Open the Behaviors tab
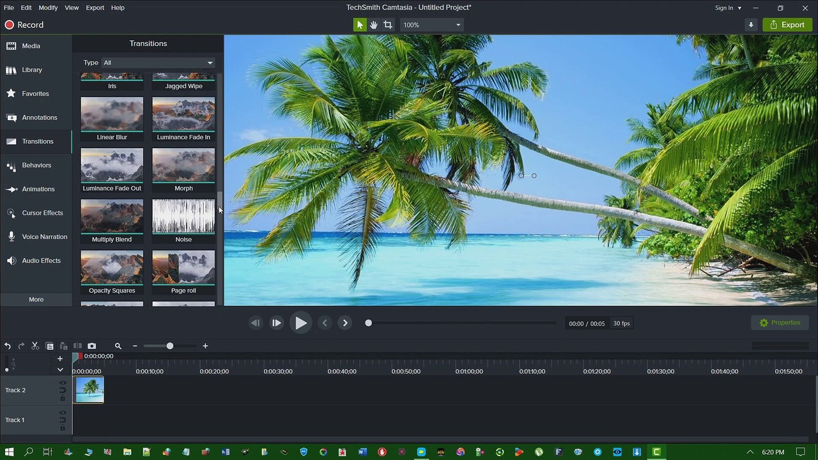818x460 pixels. pyautogui.click(x=36, y=165)
